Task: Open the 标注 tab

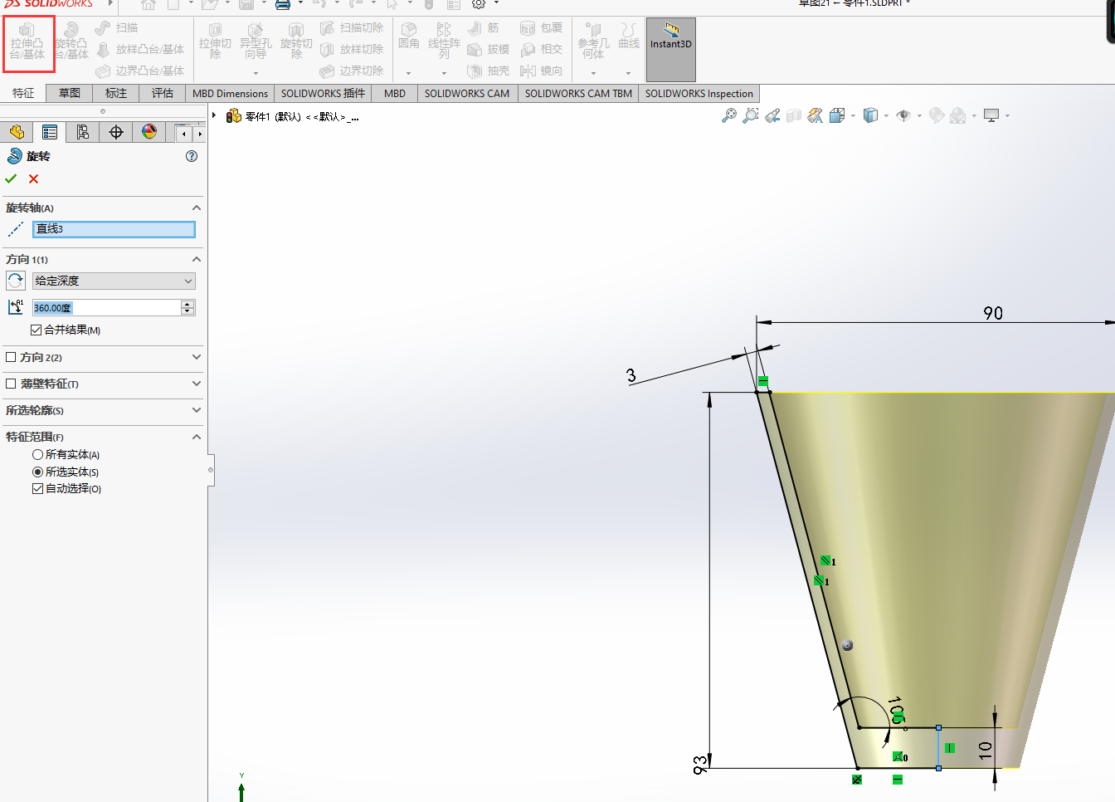Action: 116,94
